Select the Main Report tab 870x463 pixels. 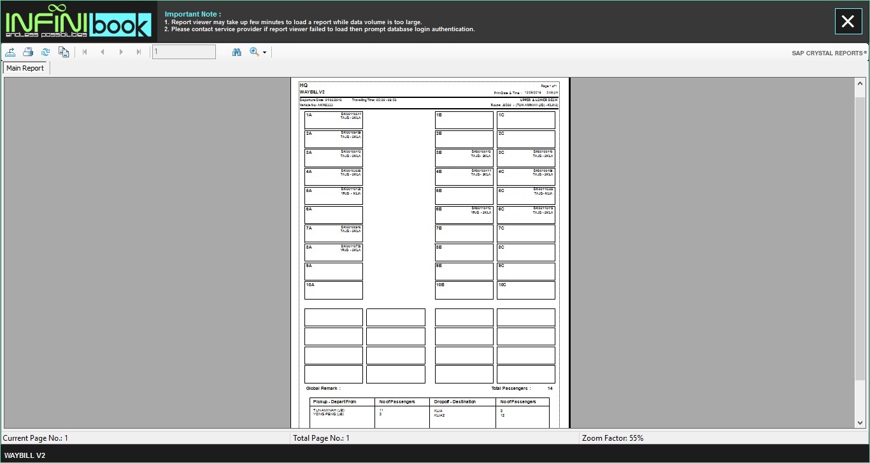tap(25, 68)
